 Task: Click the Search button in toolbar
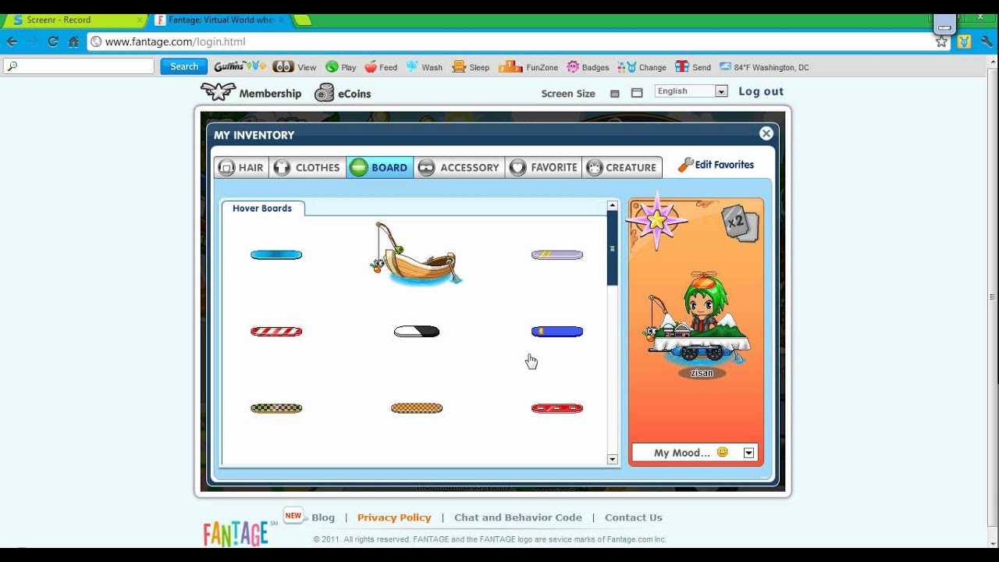pyautogui.click(x=184, y=66)
